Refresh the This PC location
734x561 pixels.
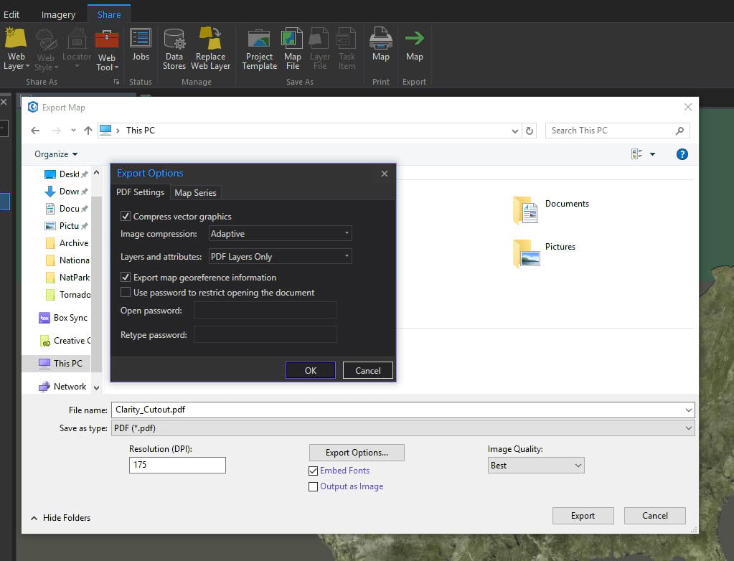530,131
